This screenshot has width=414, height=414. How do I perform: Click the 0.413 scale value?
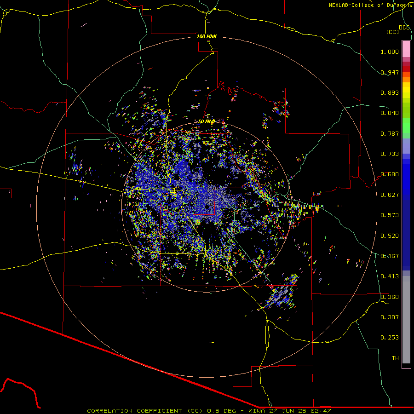click(x=390, y=276)
